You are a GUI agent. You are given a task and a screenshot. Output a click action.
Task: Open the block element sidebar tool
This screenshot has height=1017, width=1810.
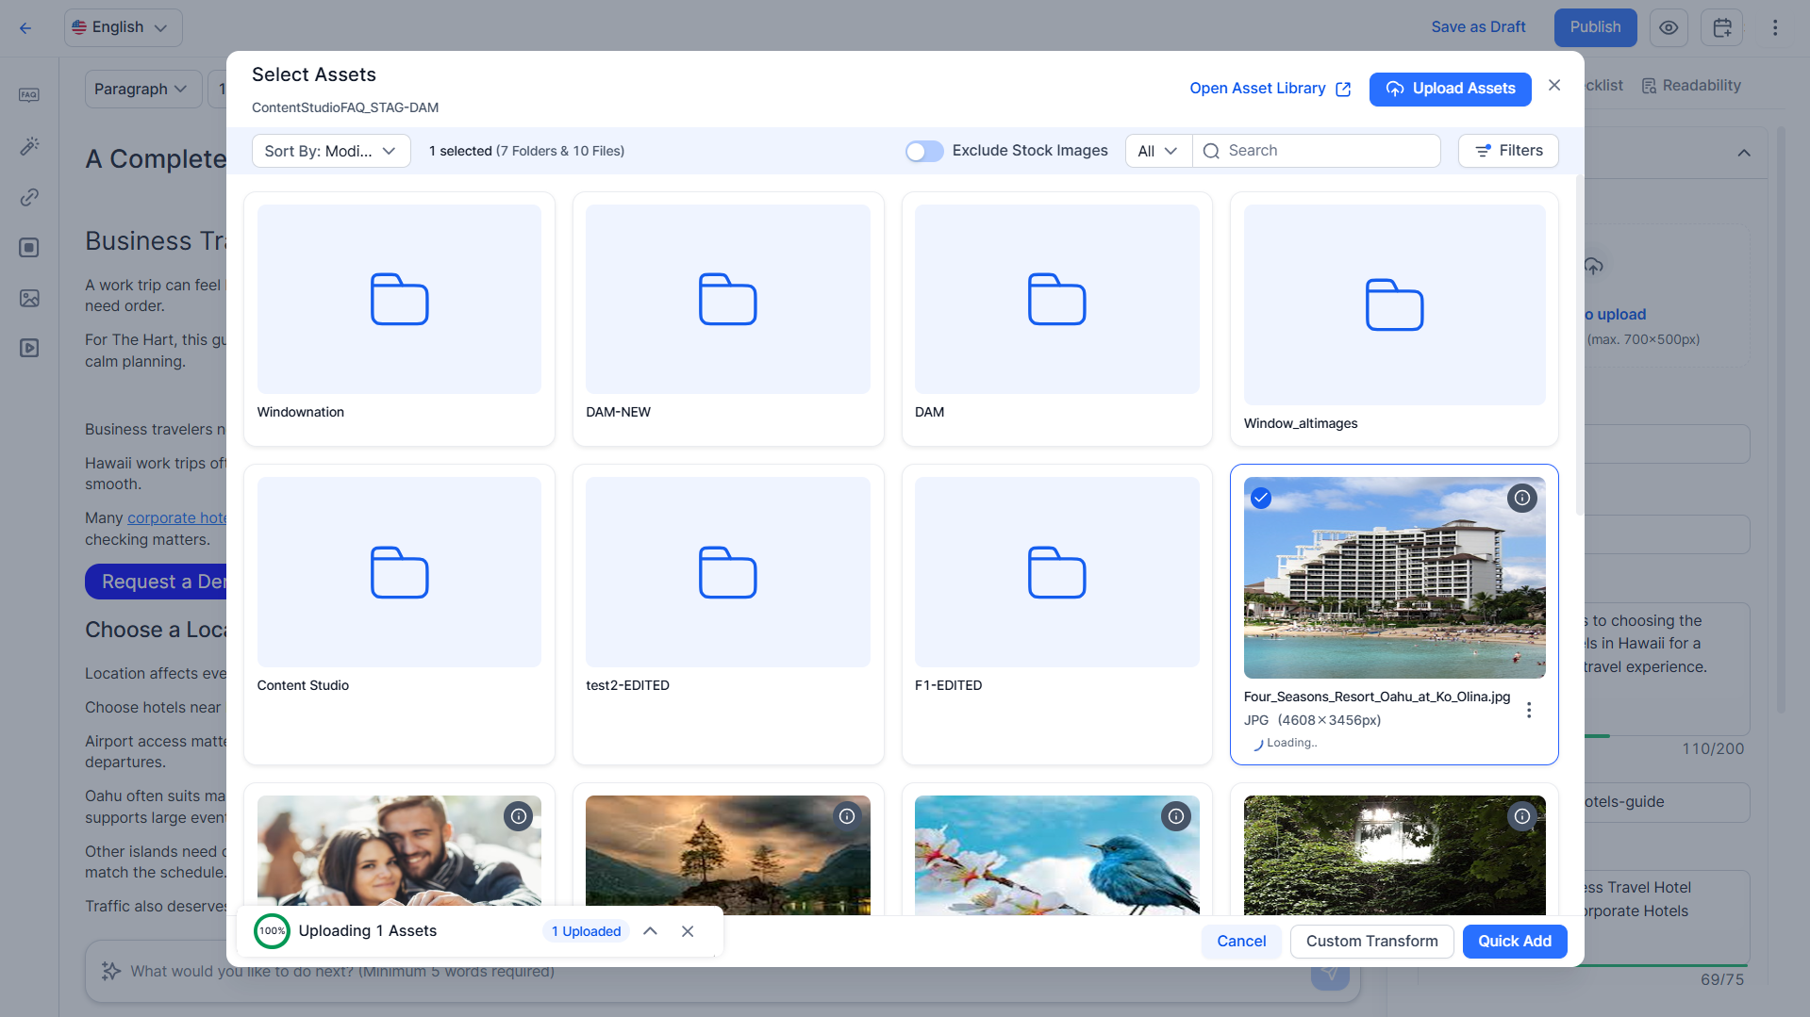(29, 247)
